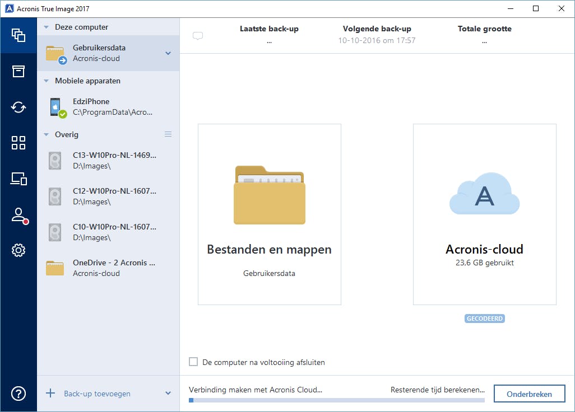Click the GECODEERD encryption badge
The image size is (575, 412).
[x=484, y=319]
